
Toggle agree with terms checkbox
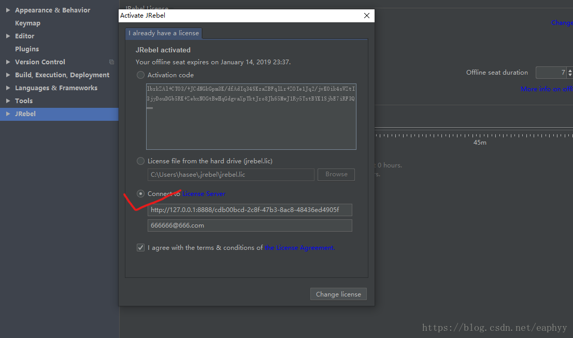tap(140, 248)
